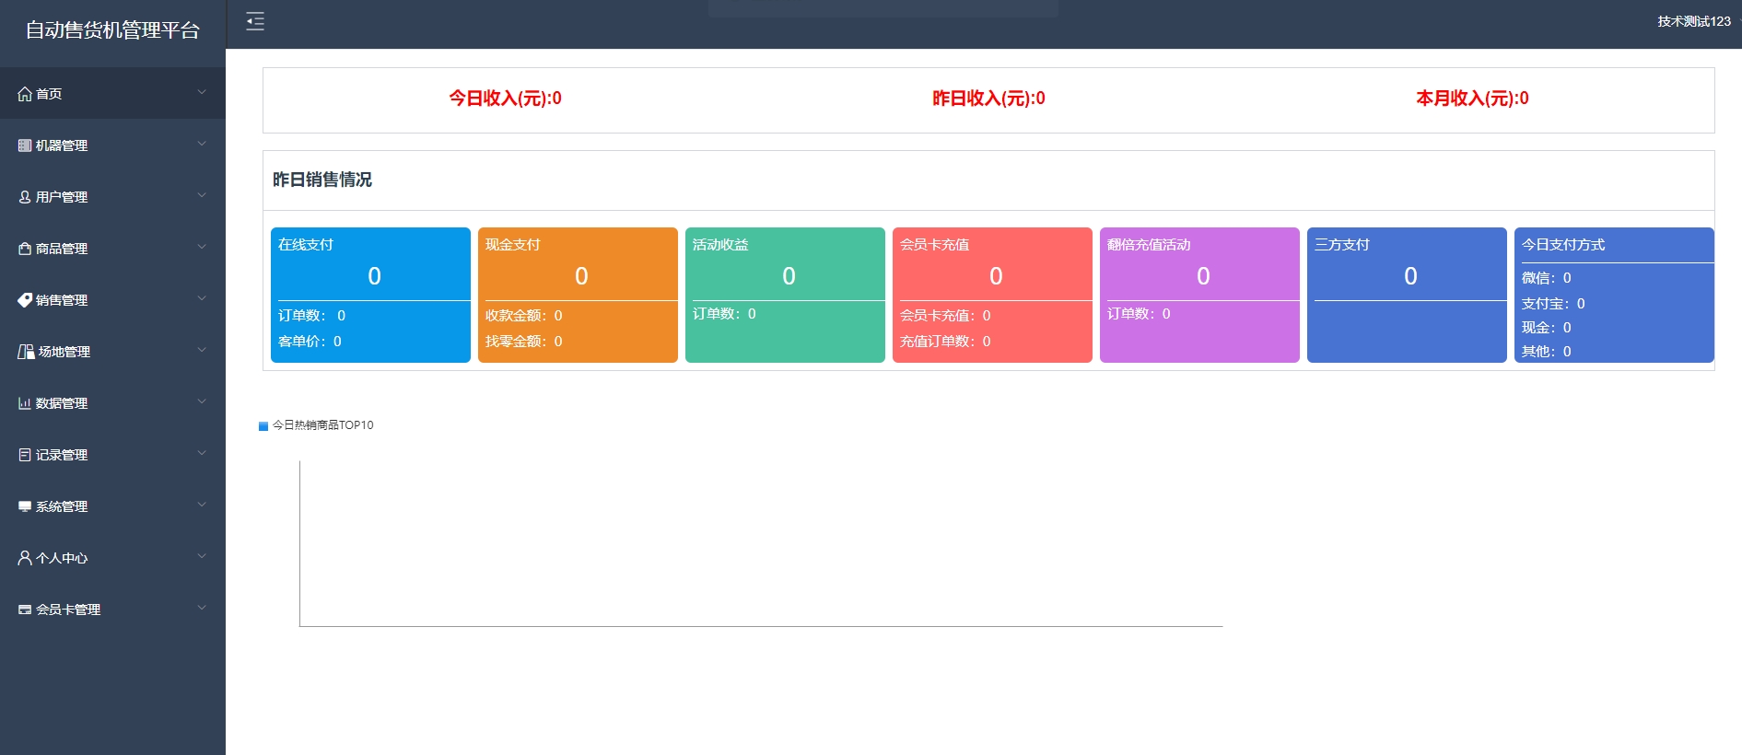Click 会员卡充值: 0 in the red card

(x=945, y=316)
